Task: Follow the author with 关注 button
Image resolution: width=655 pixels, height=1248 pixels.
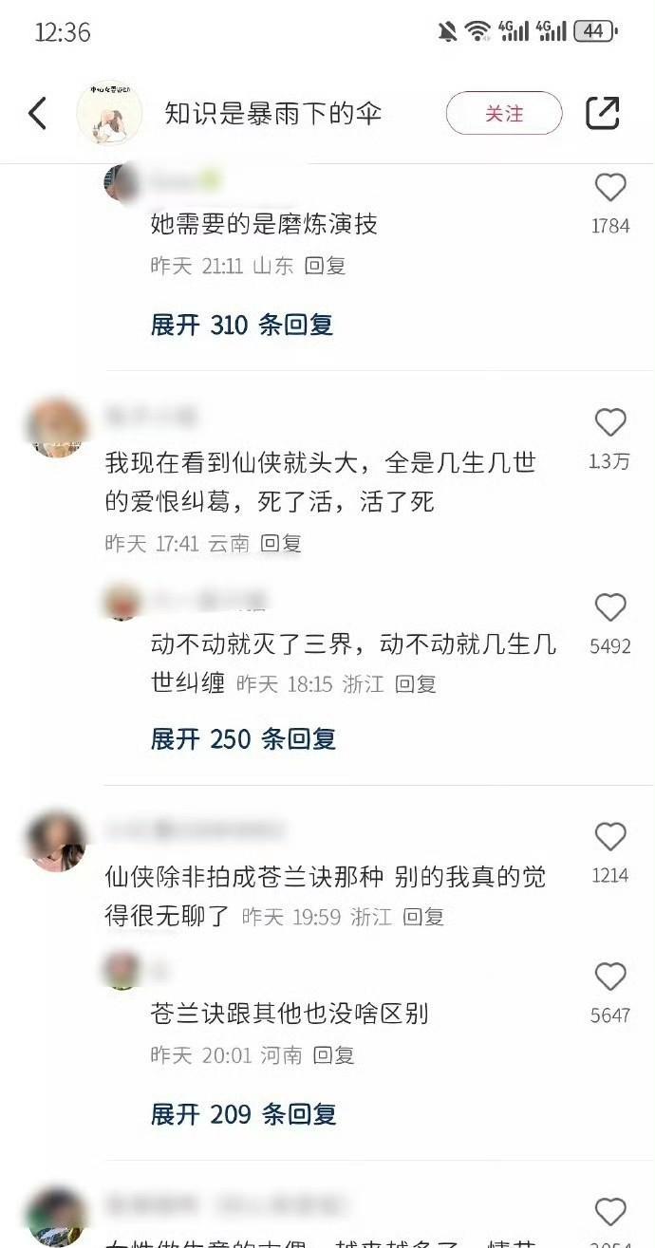Action: (x=504, y=114)
